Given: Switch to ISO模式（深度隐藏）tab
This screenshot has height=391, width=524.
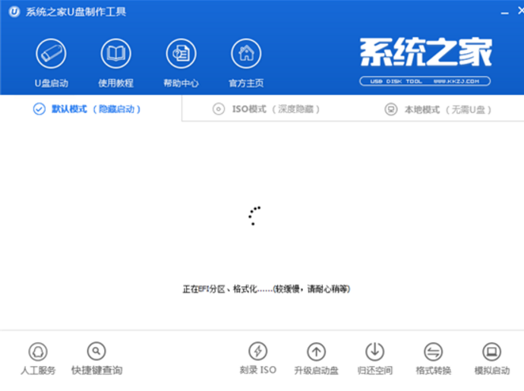Looking at the screenshot, I should pos(266,109).
